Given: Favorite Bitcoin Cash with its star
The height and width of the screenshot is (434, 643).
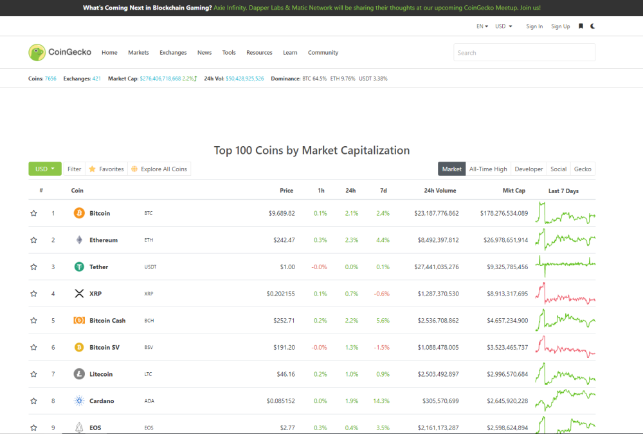Looking at the screenshot, I should point(33,320).
